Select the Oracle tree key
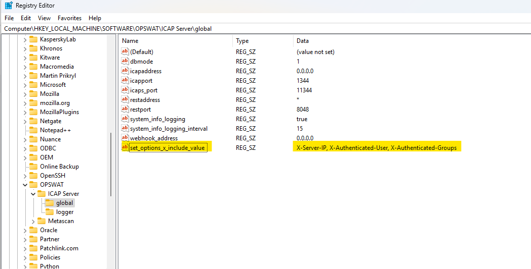 (x=49, y=230)
